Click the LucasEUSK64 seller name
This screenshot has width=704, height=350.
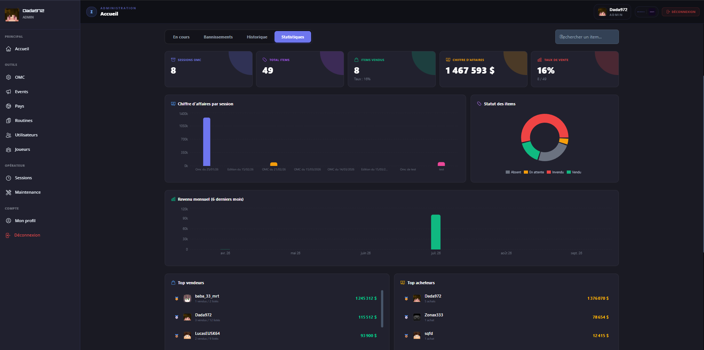[x=207, y=333]
